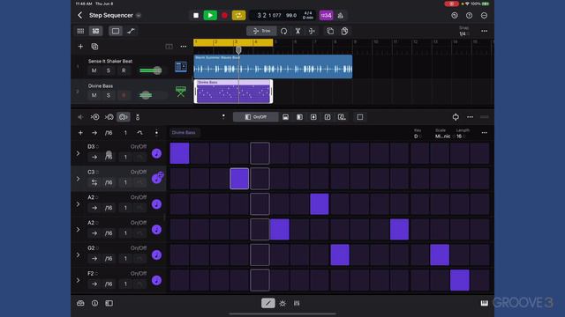Select the purple Divine Bass pattern region
Viewport: 565px width, 317px height.
click(x=233, y=92)
